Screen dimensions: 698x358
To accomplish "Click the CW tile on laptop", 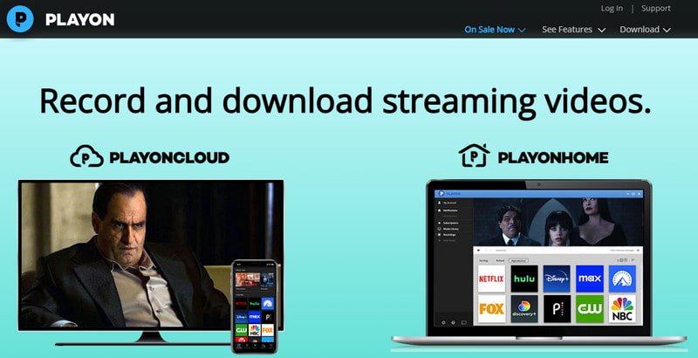I will click(x=590, y=308).
